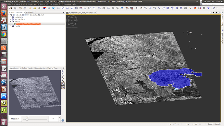This screenshot has width=224, height=126.
Task: Minimize the Navigation panel group
Action: pos(64,68)
